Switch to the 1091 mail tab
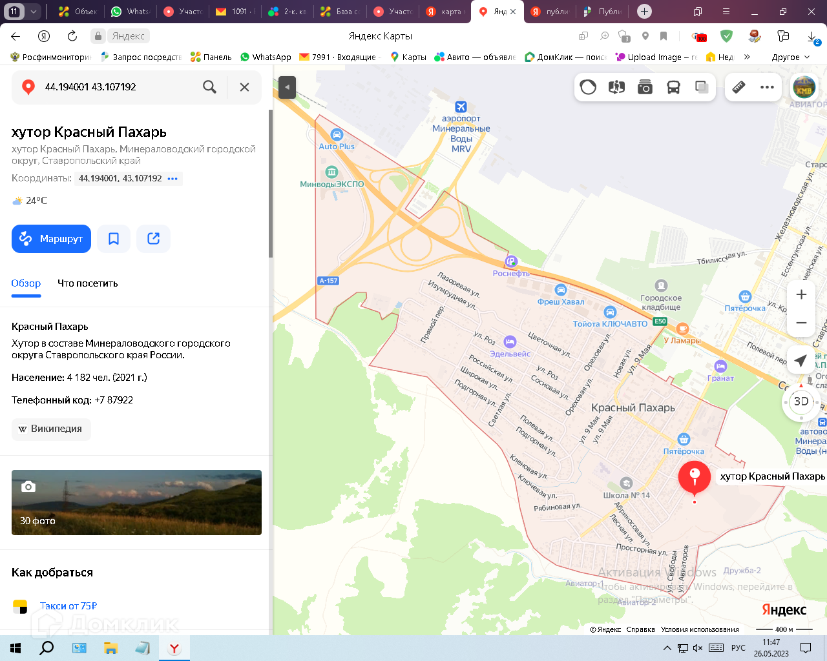827x661 pixels. point(235,12)
